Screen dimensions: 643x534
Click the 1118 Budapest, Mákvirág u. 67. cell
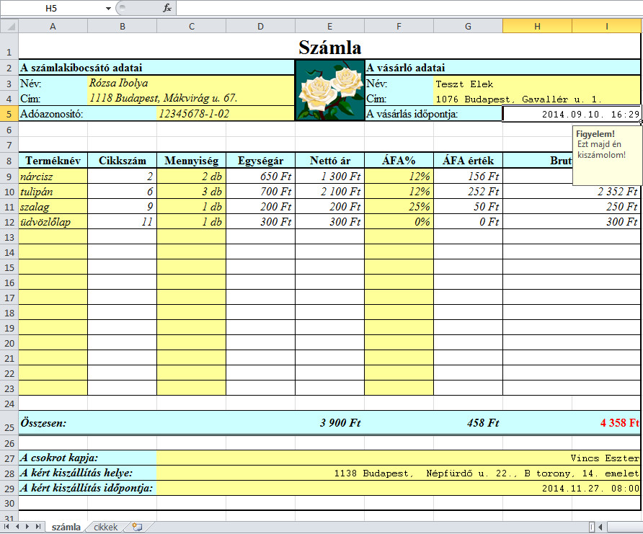[x=191, y=98]
